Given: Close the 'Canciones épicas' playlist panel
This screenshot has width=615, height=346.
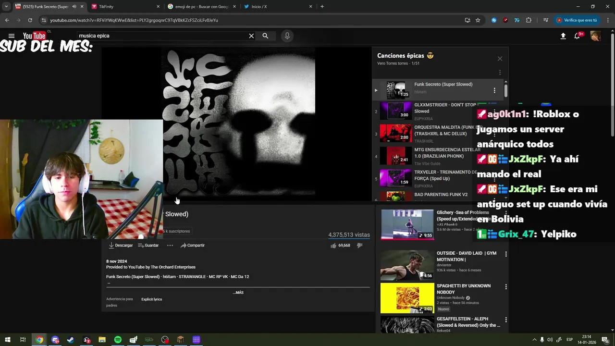Looking at the screenshot, I should 500,59.
